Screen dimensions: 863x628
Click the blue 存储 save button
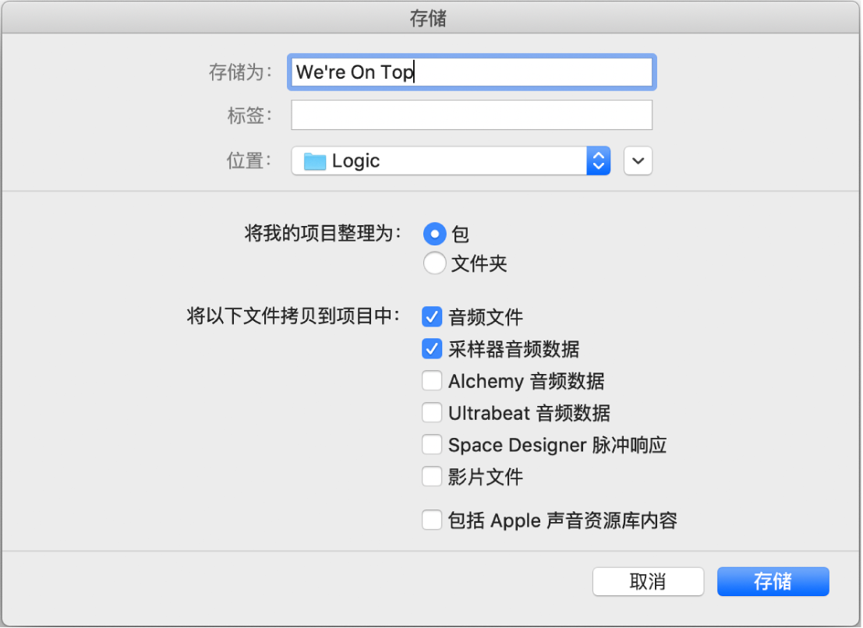tap(772, 581)
